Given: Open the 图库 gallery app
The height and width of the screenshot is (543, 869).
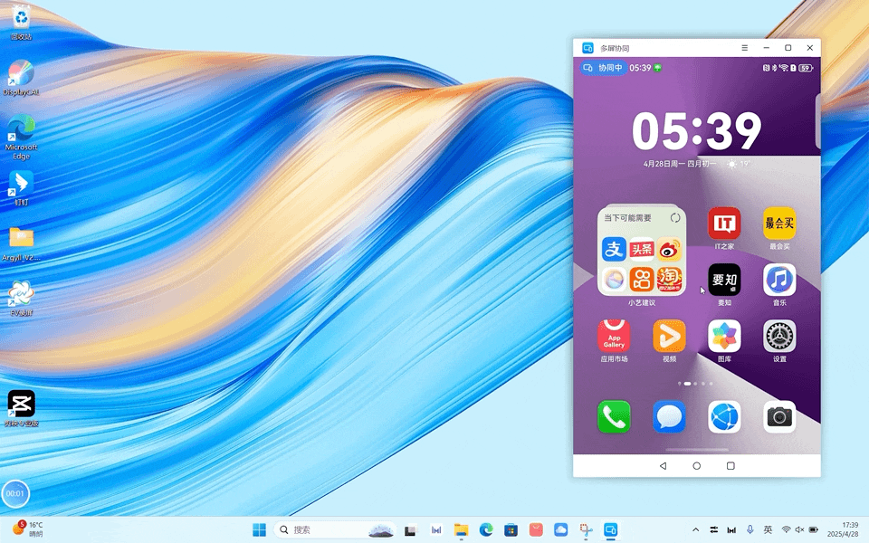Looking at the screenshot, I should click(x=724, y=337).
